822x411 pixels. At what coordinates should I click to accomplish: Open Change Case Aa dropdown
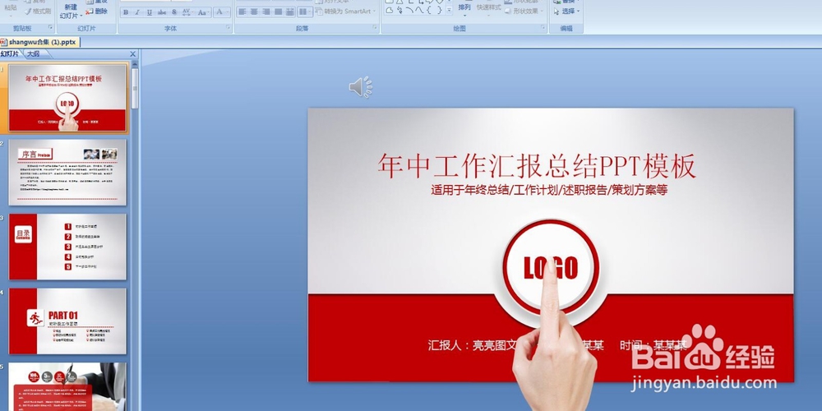tap(203, 12)
